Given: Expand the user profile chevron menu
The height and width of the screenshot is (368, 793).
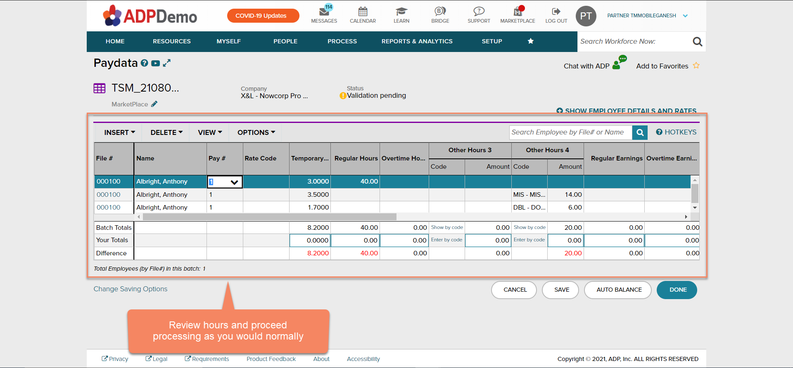Looking at the screenshot, I should 685,16.
